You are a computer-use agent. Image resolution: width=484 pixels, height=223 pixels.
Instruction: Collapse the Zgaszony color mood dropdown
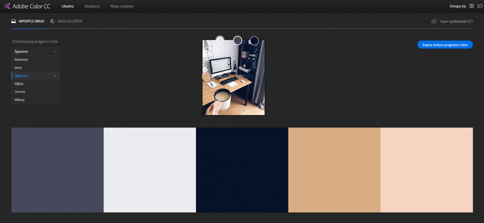coord(35,51)
